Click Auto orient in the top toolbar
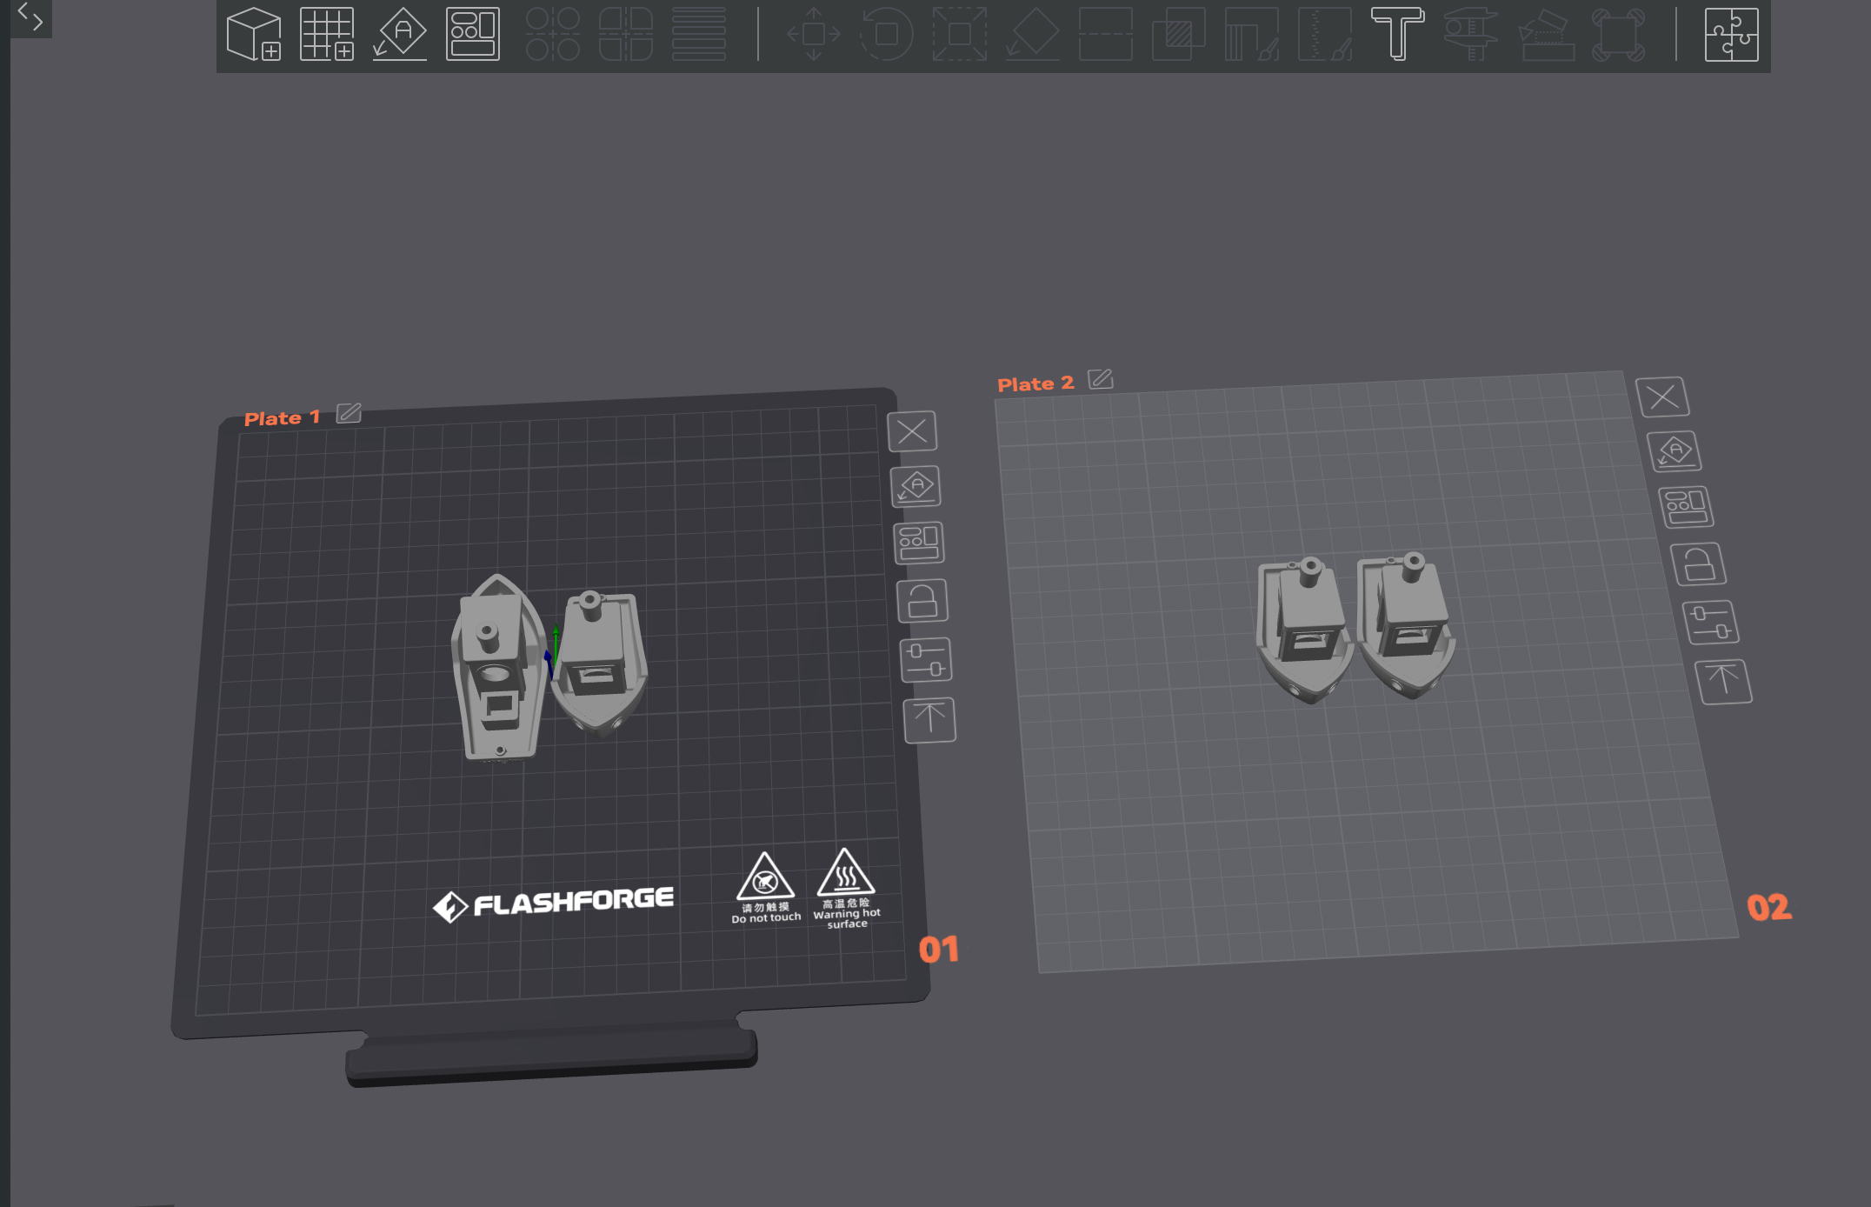1871x1207 pixels. [x=400, y=35]
